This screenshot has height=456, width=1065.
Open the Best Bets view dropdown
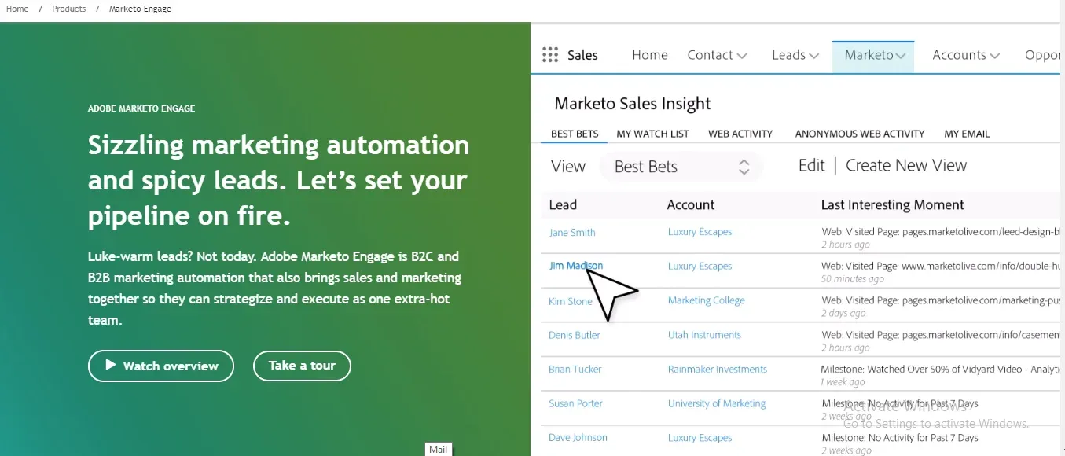pos(681,167)
